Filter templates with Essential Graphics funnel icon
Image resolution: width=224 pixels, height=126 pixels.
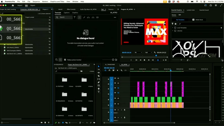[172, 24]
